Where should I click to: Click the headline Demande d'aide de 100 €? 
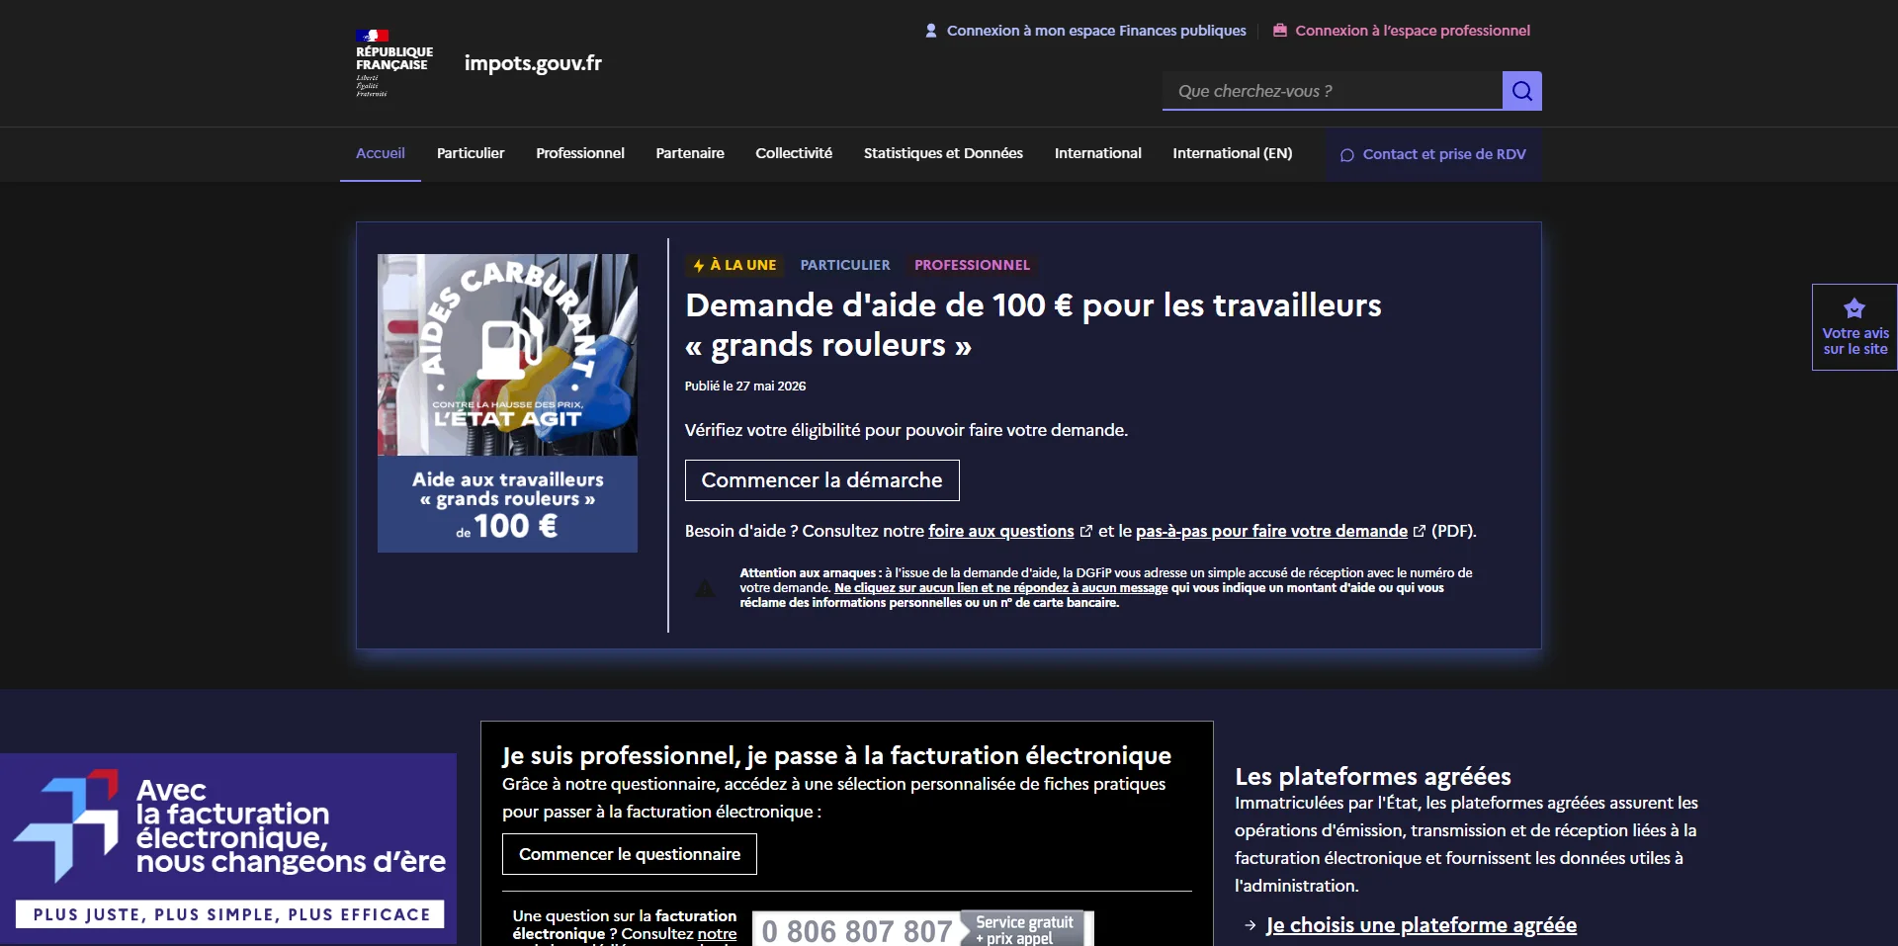pos(1033,325)
